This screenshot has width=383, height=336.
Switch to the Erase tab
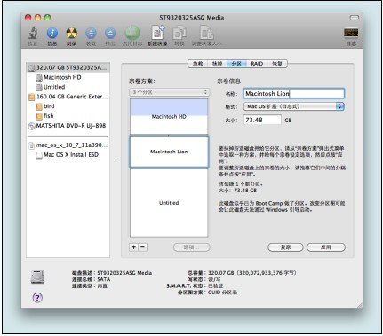pos(217,64)
